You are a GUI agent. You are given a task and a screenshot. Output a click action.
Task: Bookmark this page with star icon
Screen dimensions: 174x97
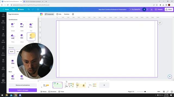[157, 5]
